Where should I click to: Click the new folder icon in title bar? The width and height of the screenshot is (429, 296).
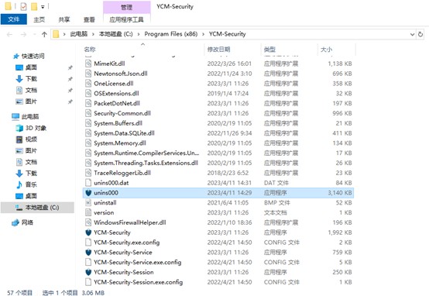click(x=34, y=6)
